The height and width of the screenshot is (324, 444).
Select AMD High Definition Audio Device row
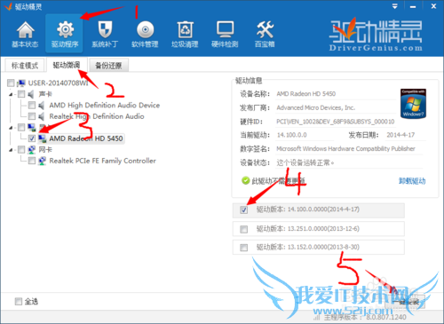[105, 106]
